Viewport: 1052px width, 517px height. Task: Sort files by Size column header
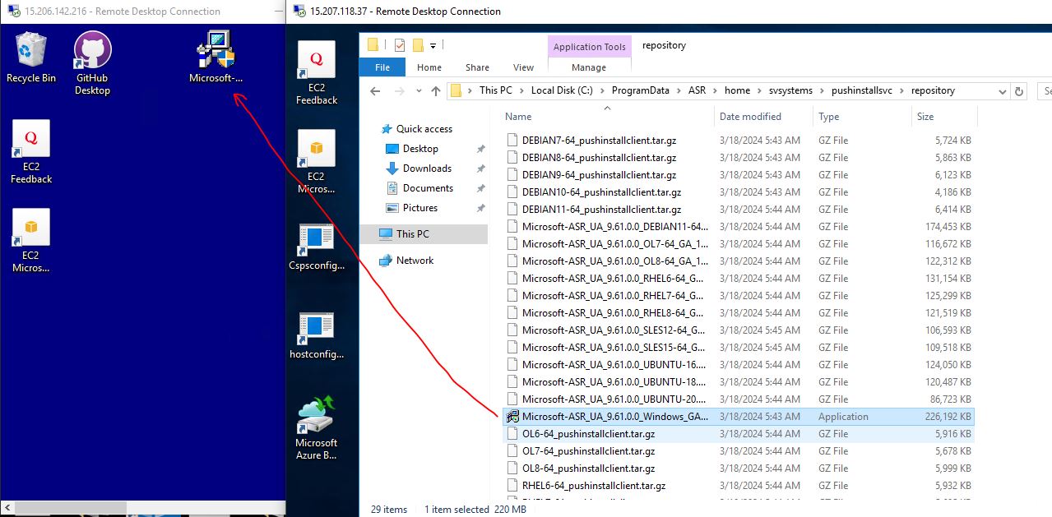click(925, 117)
